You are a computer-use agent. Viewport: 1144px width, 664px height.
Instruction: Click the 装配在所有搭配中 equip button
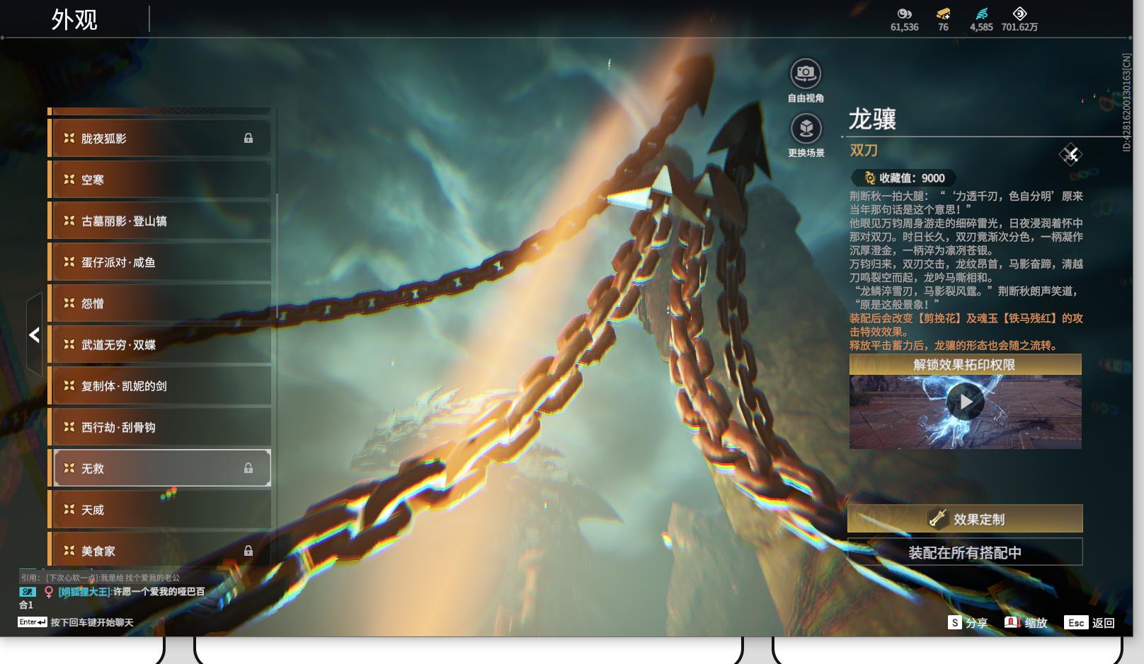coord(965,552)
